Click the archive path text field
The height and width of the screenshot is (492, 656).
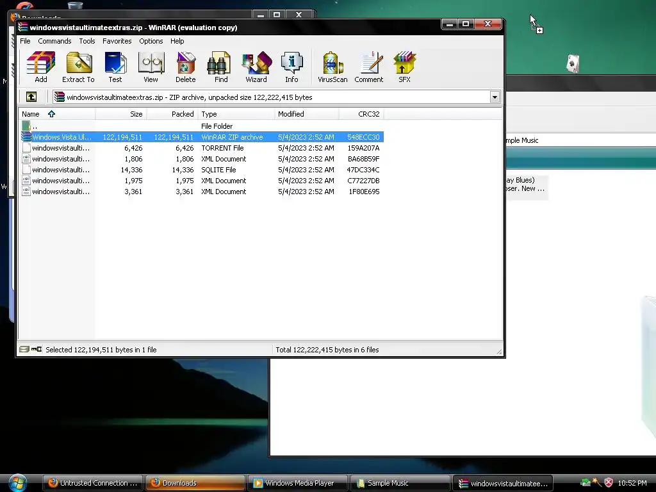tap(276, 97)
